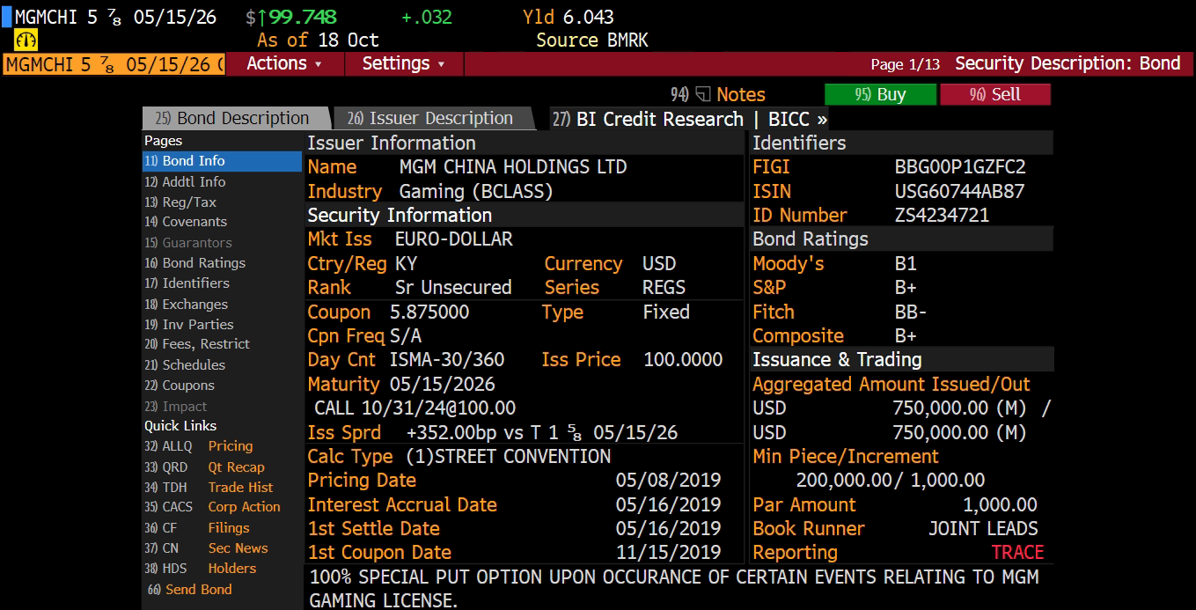The height and width of the screenshot is (610, 1196).
Task: Click the CALL 10/31/24@100.00 line
Action: 415,408
